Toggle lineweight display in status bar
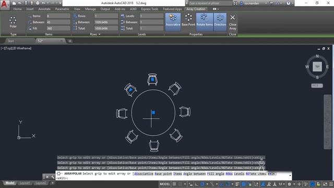 [x=237, y=184]
